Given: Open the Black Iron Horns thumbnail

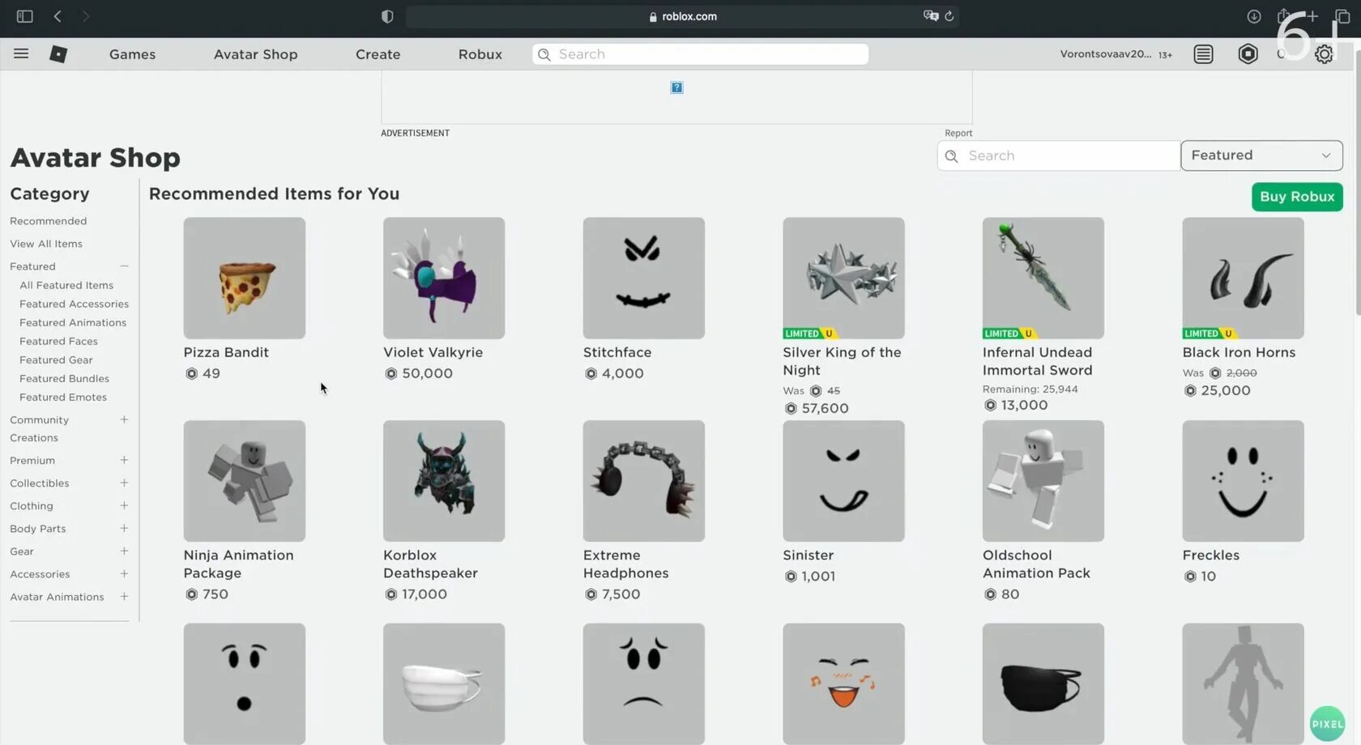Looking at the screenshot, I should [1243, 278].
